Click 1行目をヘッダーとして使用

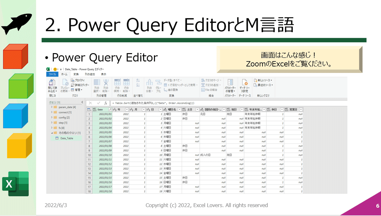[181, 85]
